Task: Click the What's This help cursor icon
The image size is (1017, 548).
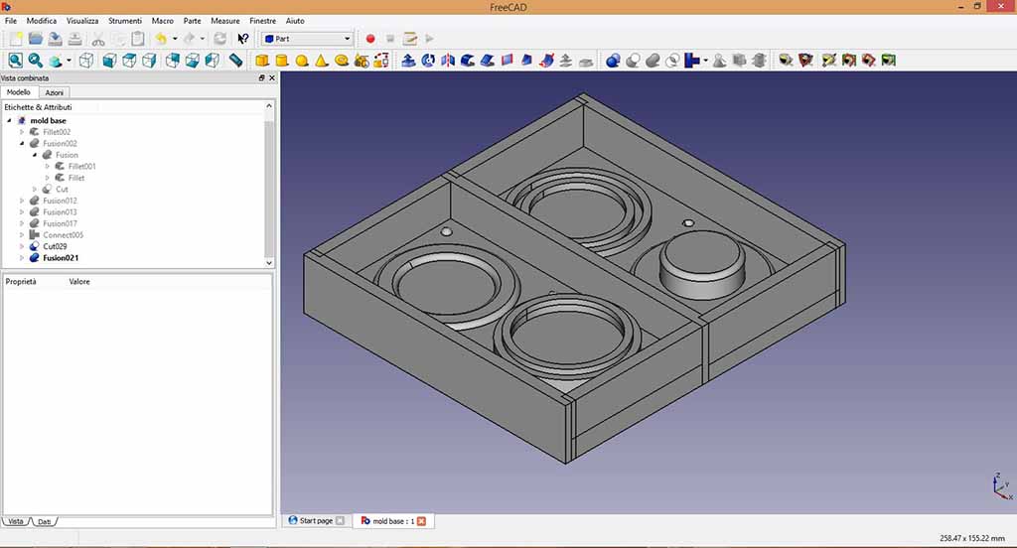Action: click(x=243, y=39)
